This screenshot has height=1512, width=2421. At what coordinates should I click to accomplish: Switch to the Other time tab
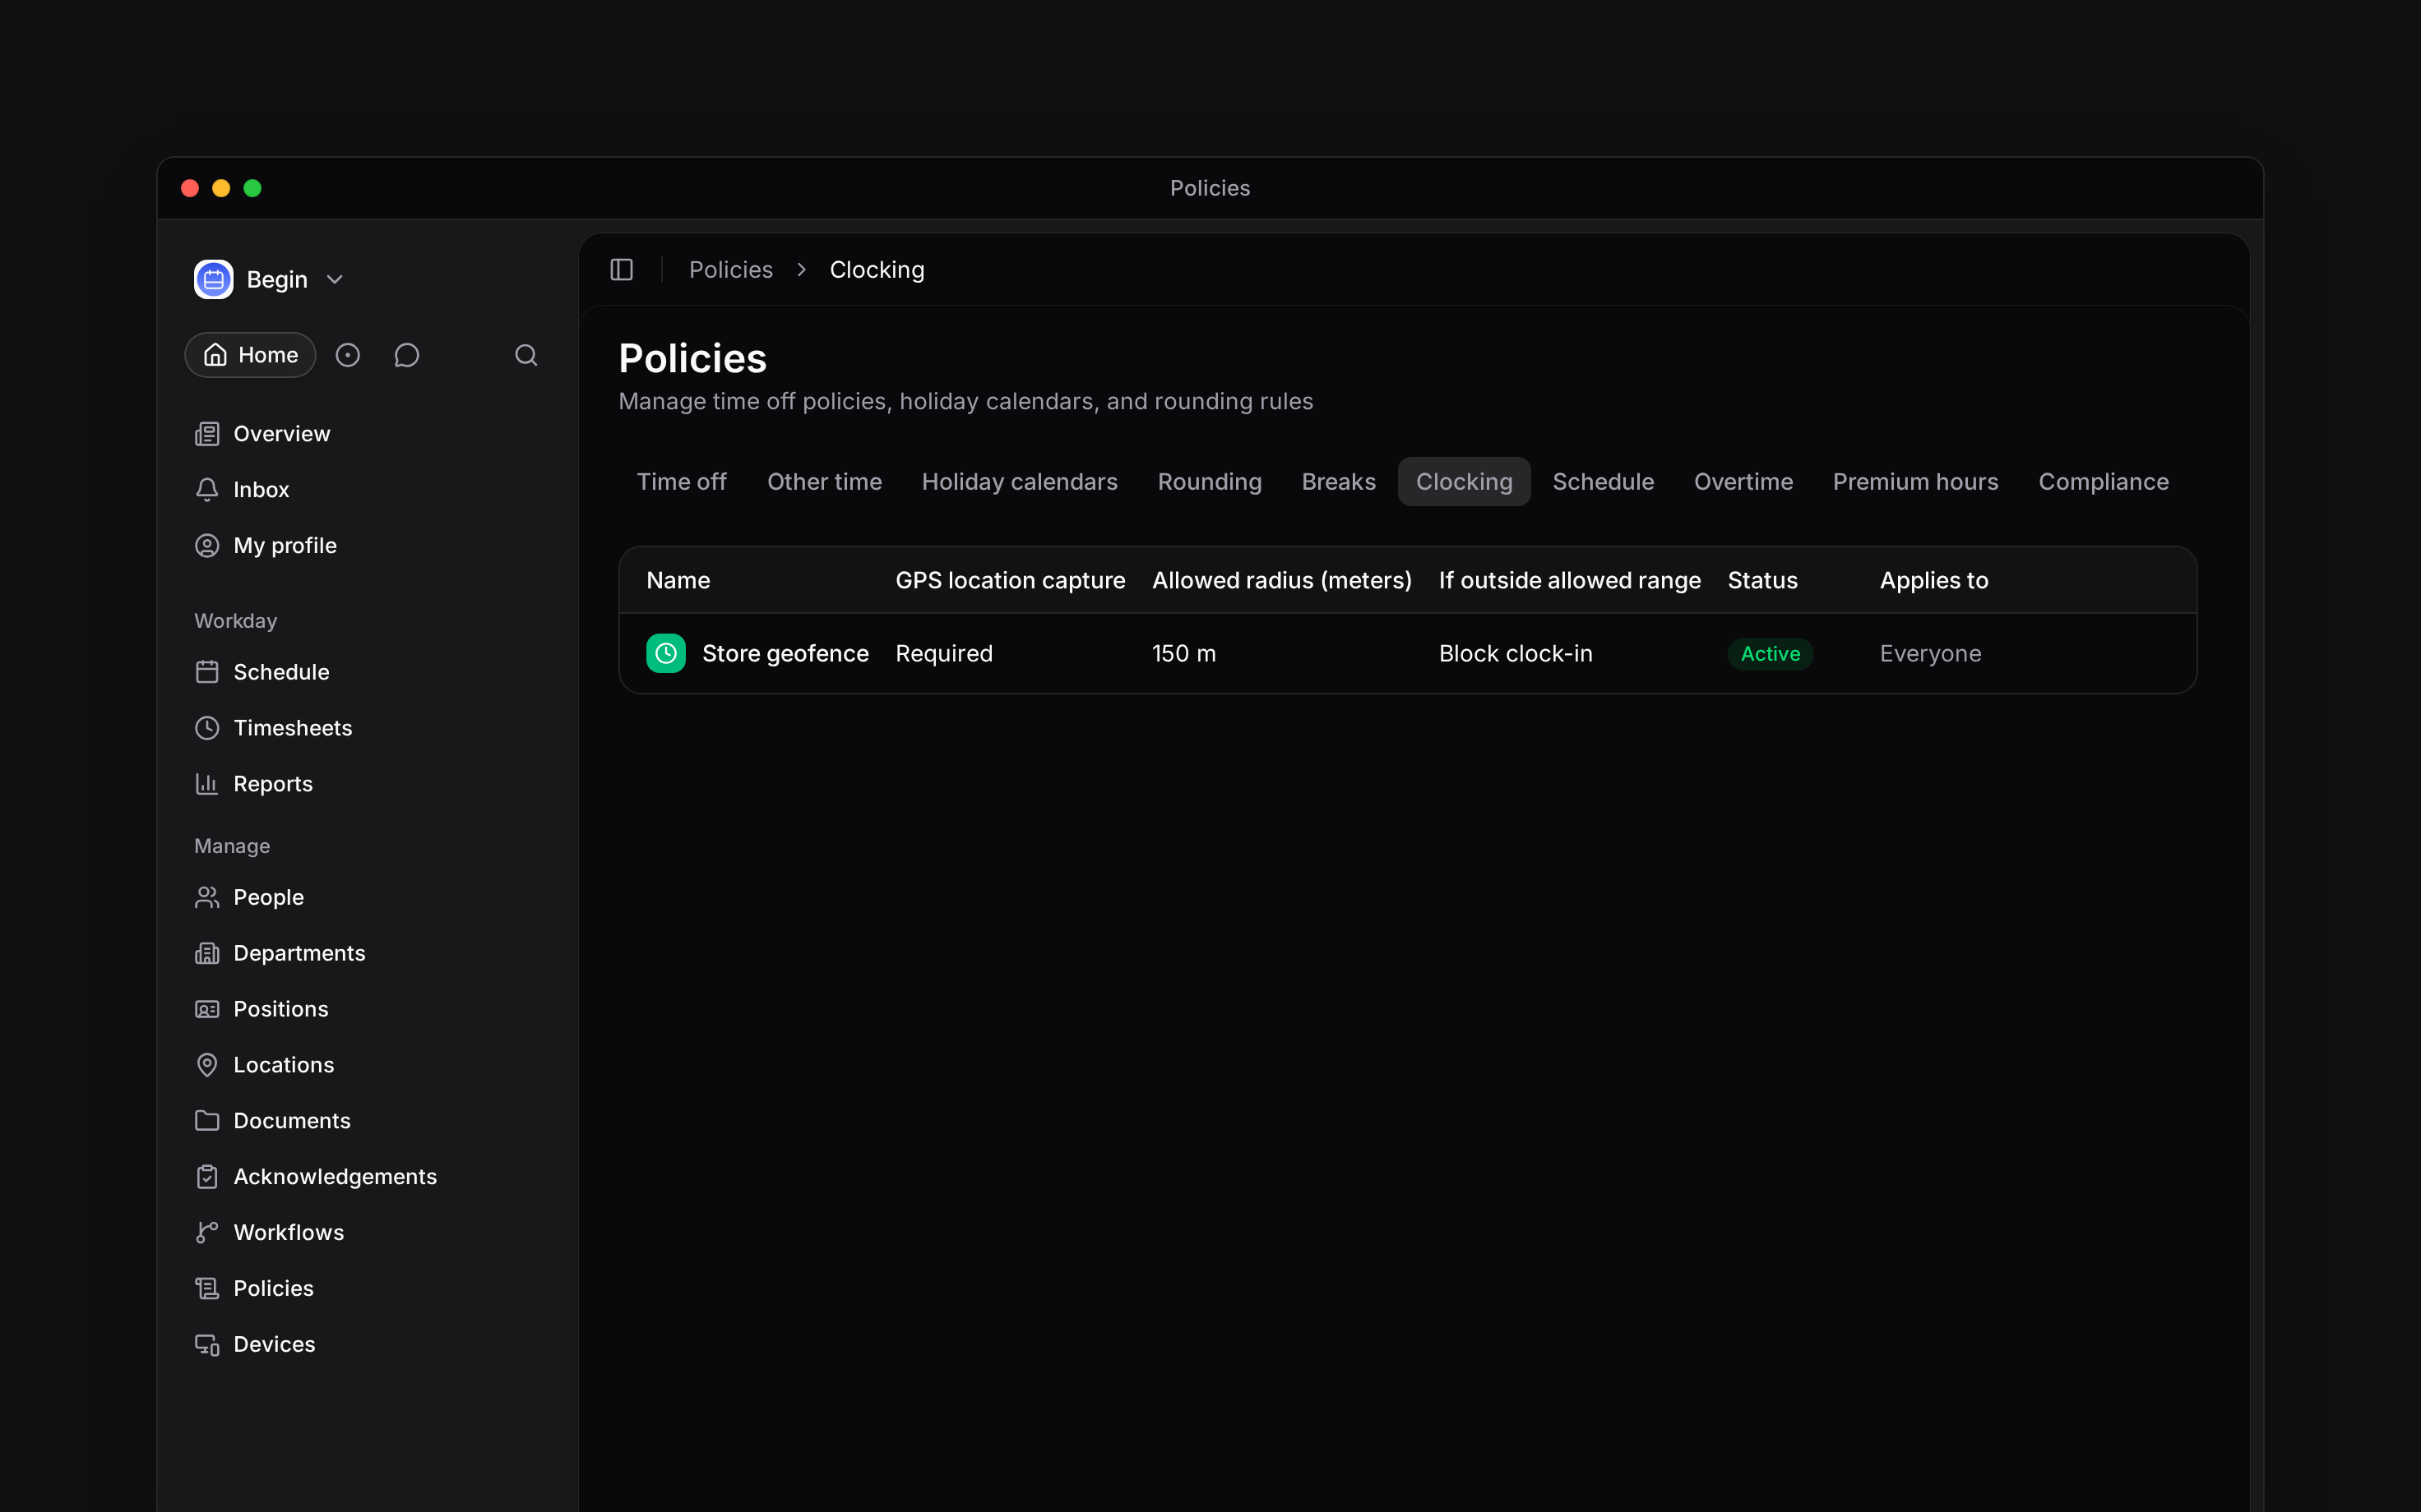click(824, 482)
